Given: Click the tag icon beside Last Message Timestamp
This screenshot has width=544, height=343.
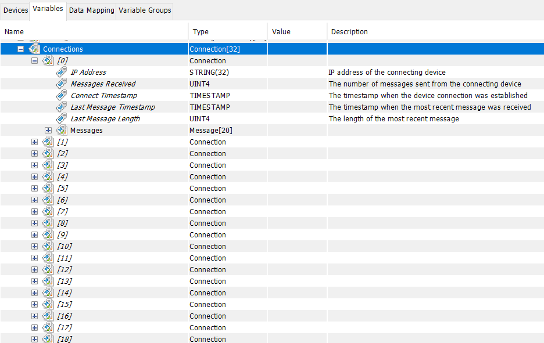Looking at the screenshot, I should tap(62, 107).
